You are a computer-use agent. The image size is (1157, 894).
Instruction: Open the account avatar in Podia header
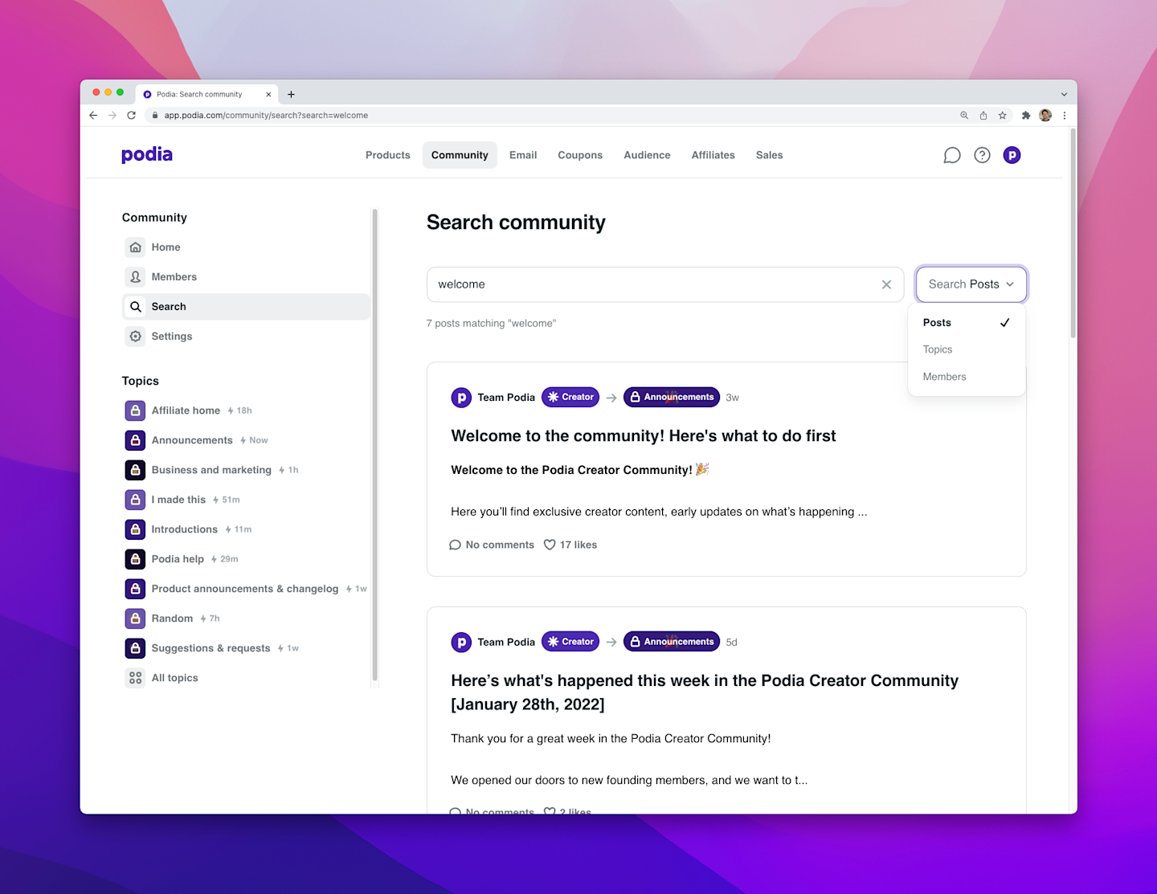pos(1012,155)
